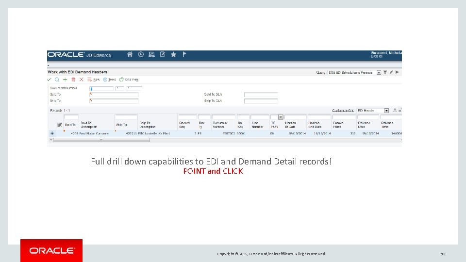Click the run query flag icon
The image size is (466, 262).
[x=397, y=72]
